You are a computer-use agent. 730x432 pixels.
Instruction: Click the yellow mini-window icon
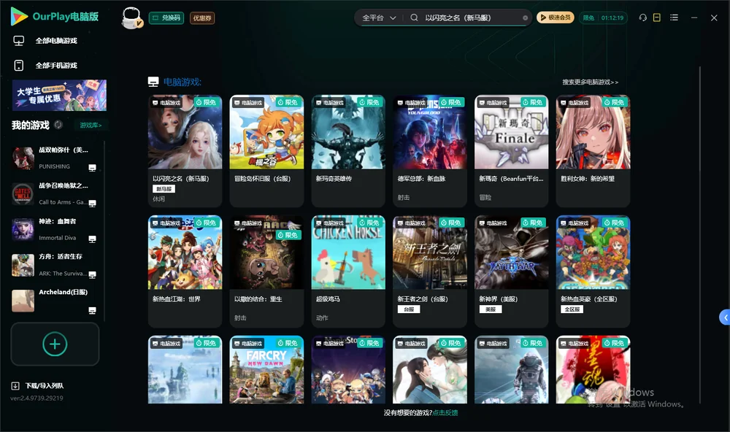tap(657, 18)
